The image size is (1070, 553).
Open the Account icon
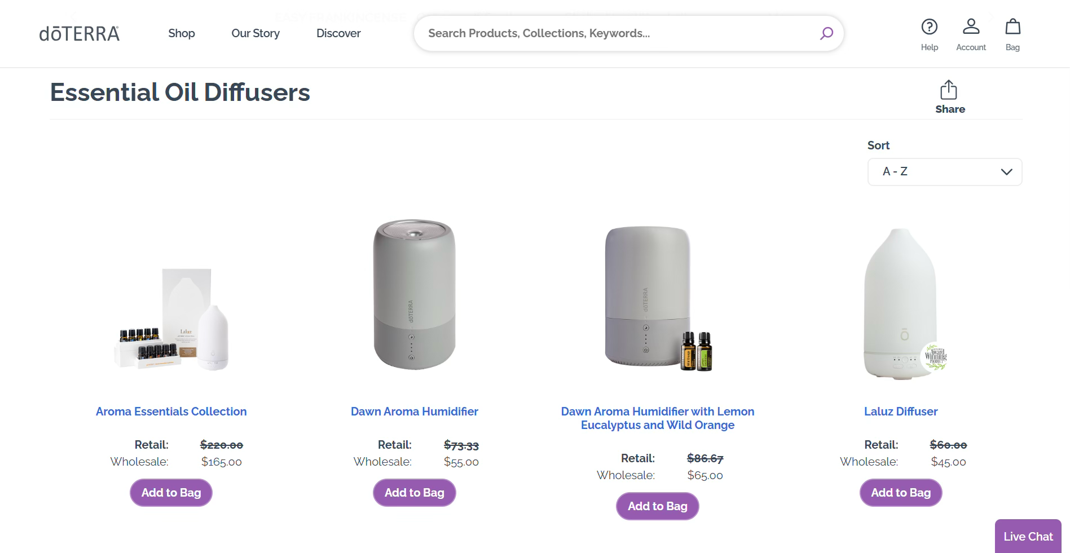pyautogui.click(x=971, y=27)
